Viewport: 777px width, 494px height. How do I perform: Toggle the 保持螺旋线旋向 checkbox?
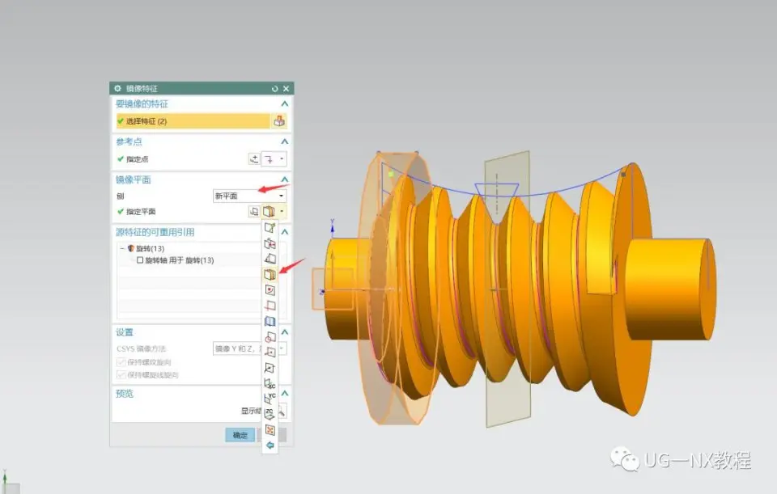tap(121, 374)
